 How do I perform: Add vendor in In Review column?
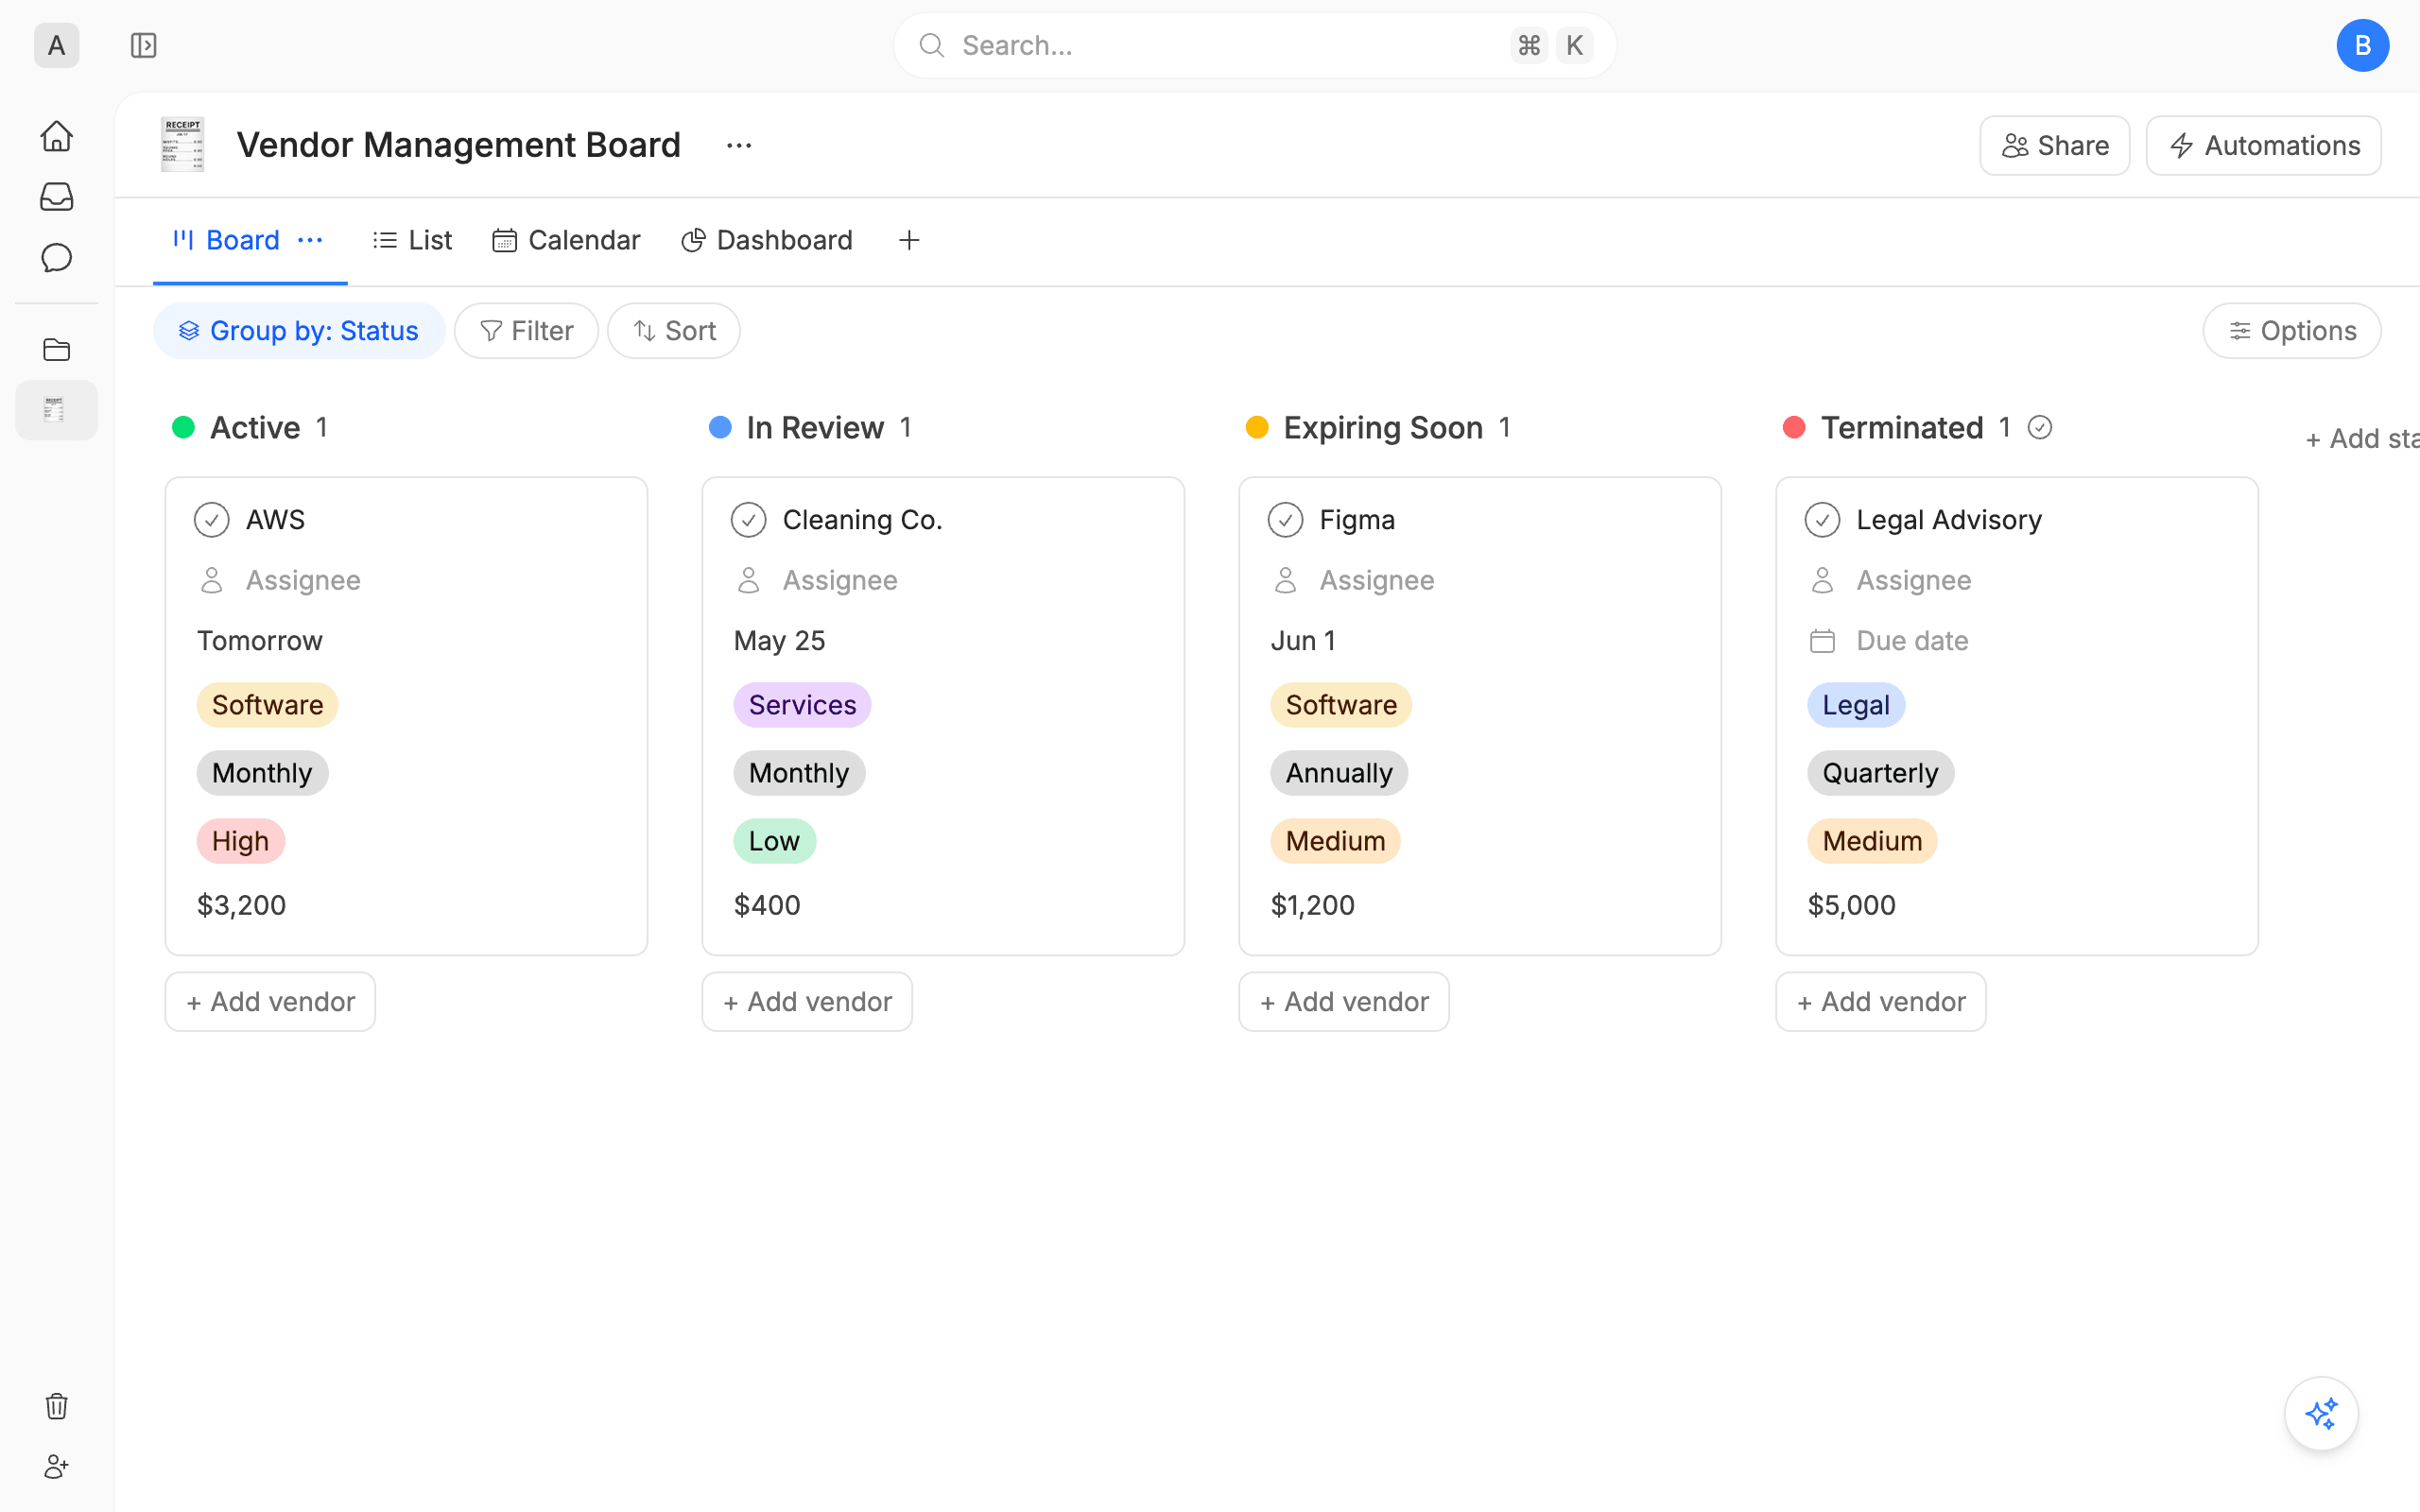(807, 1002)
